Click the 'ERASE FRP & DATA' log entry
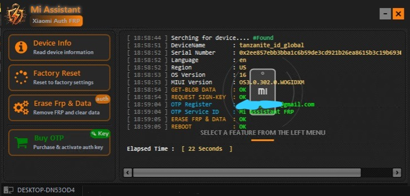 (x=198, y=119)
